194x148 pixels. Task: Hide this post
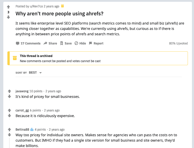80,43
